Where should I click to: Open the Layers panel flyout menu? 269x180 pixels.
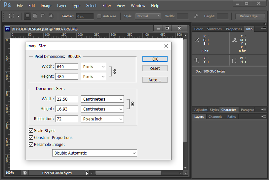[264, 116]
